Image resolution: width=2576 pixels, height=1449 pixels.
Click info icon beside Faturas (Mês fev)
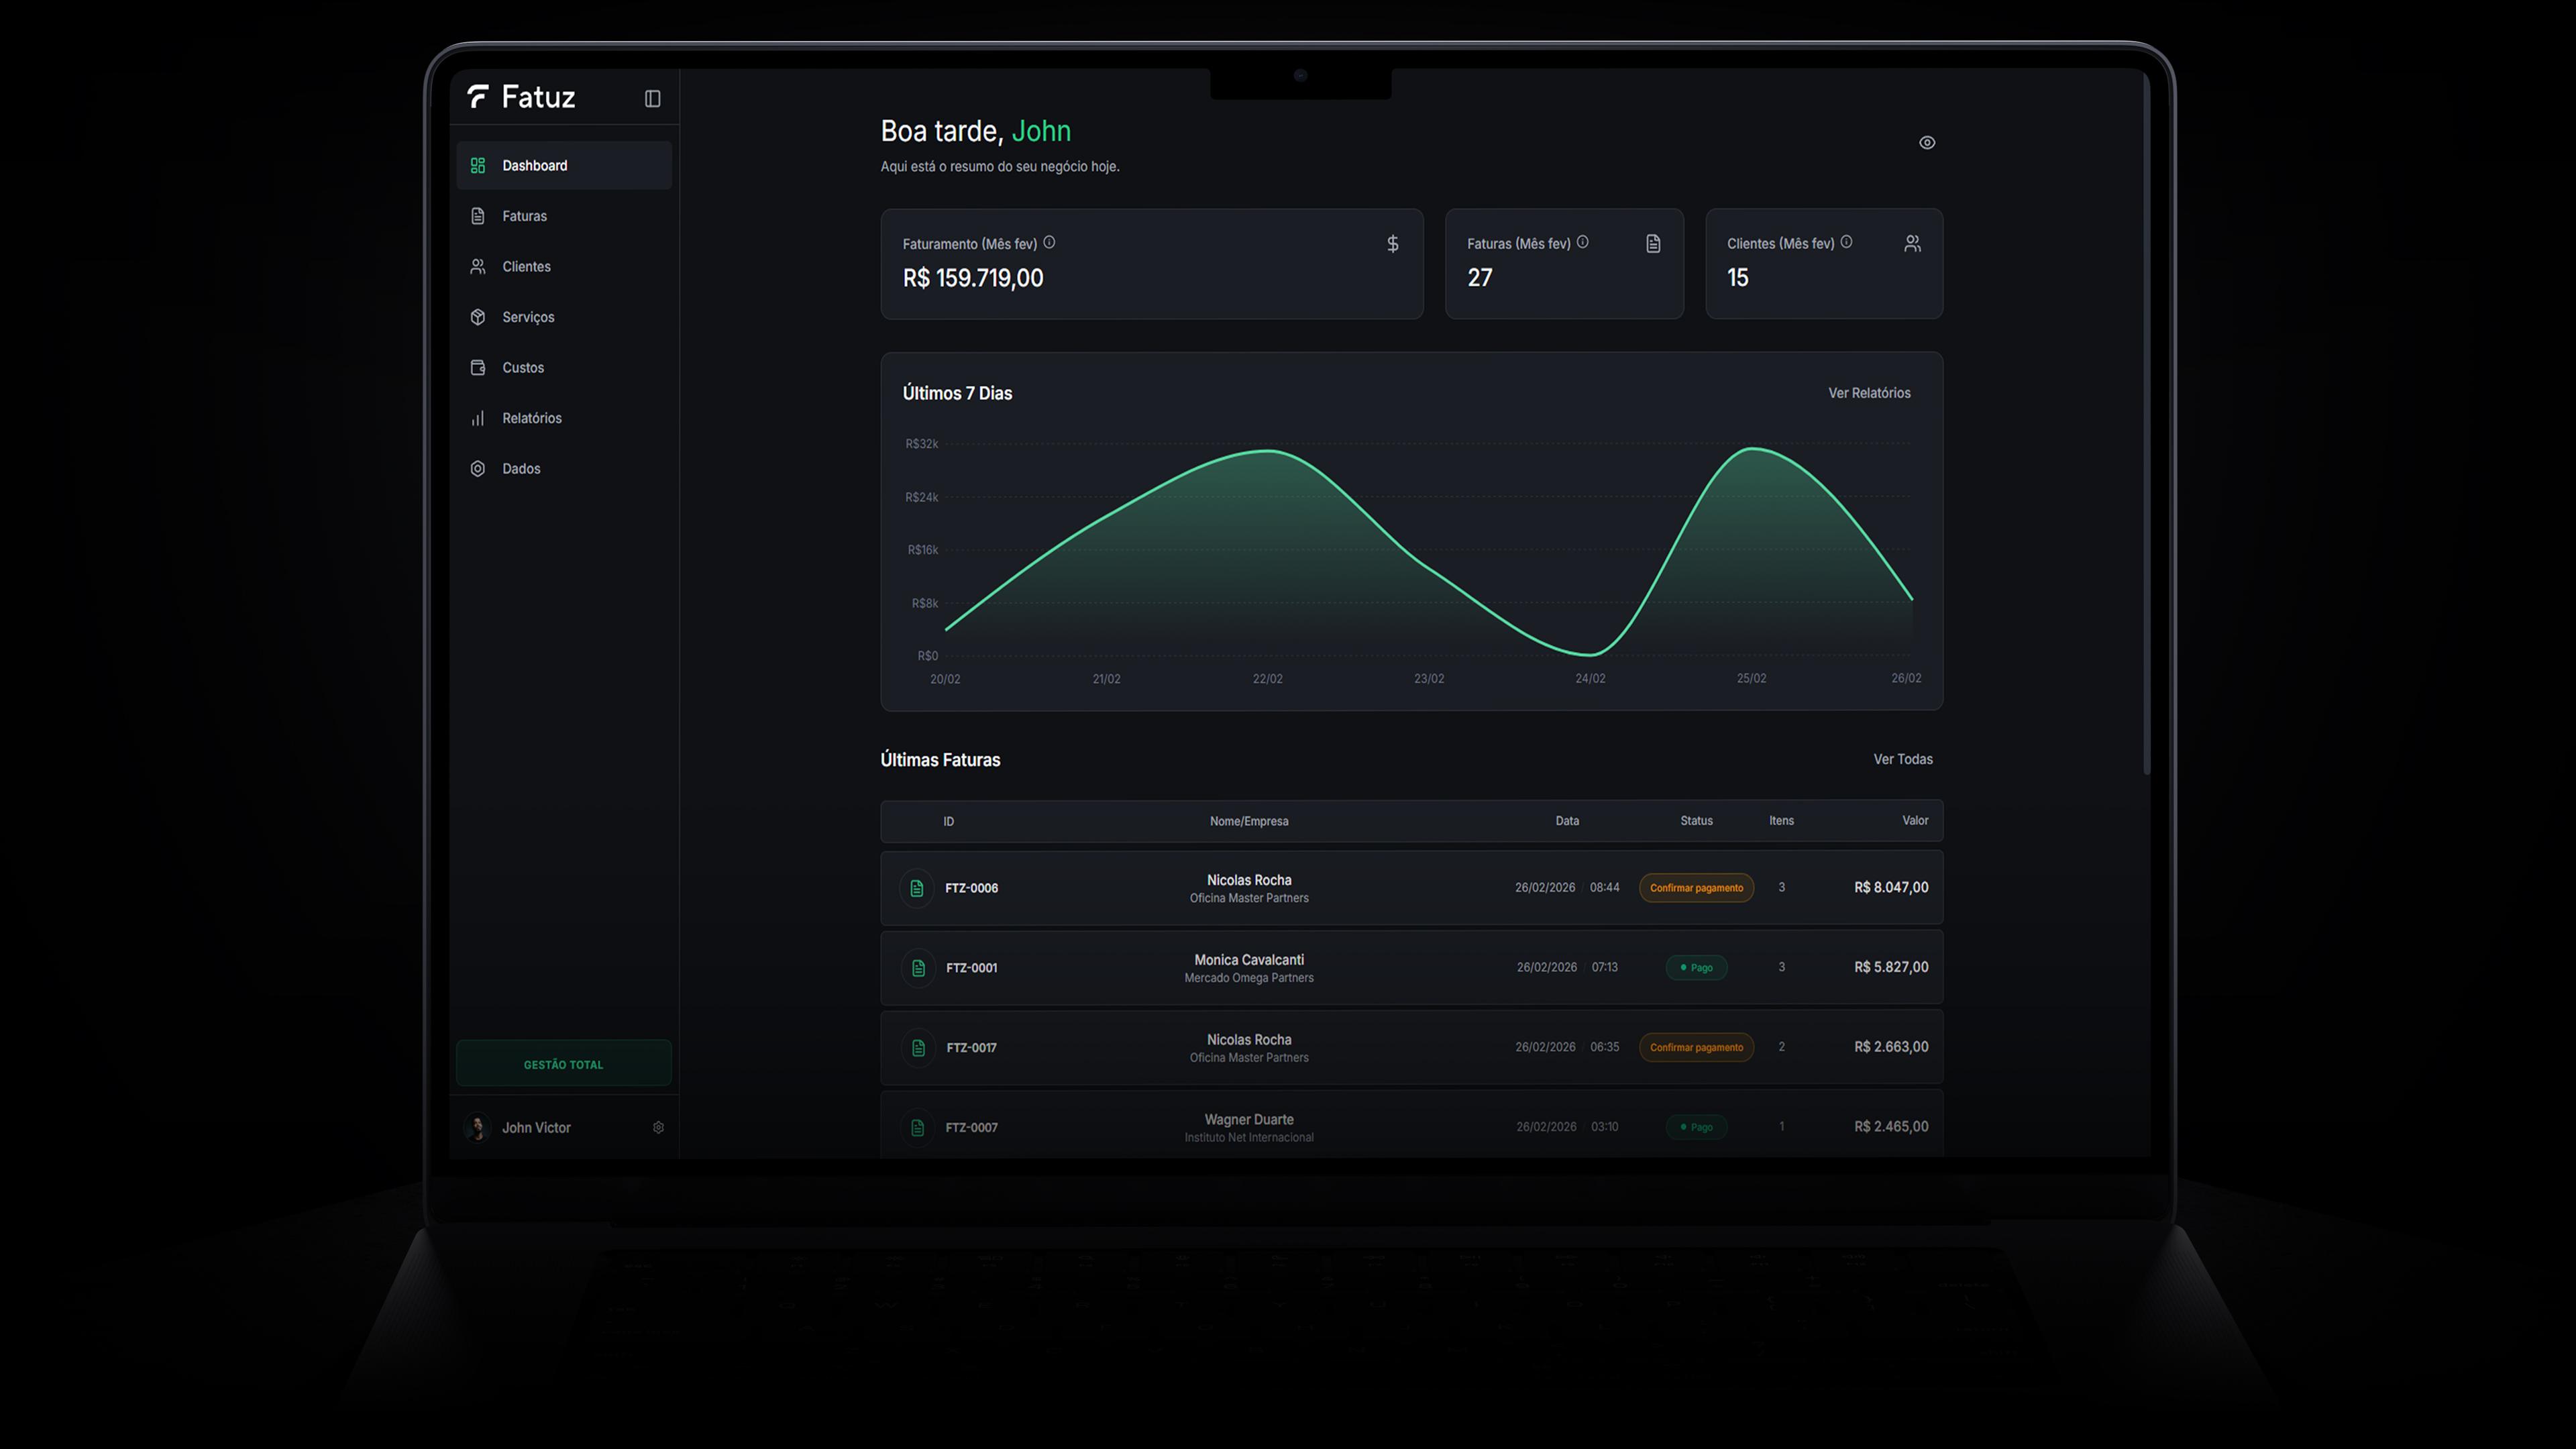(x=1582, y=242)
